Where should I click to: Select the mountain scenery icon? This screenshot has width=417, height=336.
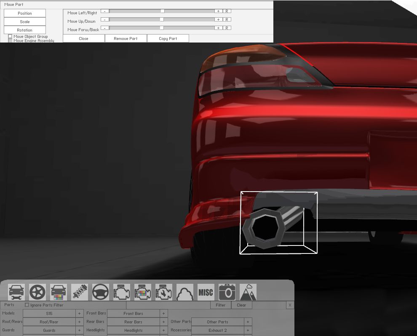248,292
